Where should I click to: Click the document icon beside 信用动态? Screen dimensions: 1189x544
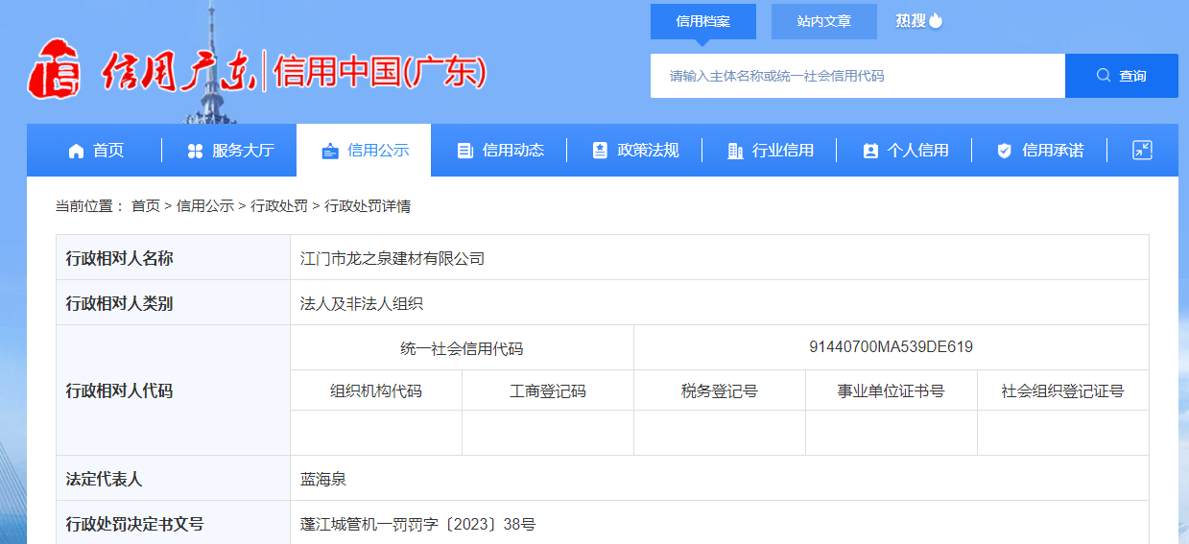tap(465, 151)
